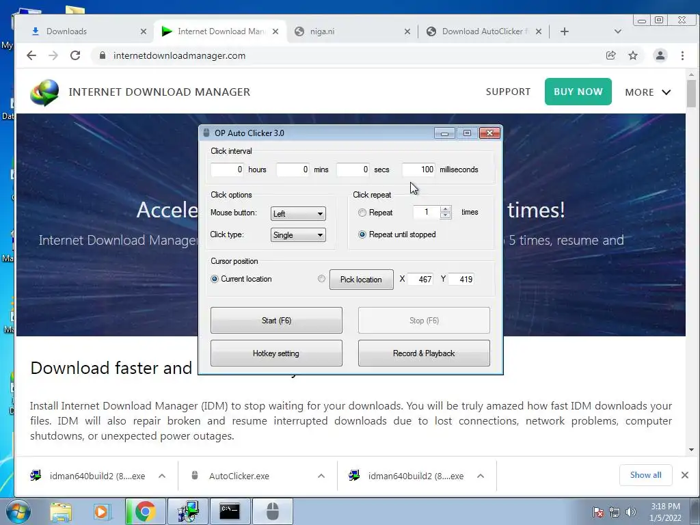Click the AutoClicker.exe download file icon
This screenshot has width=700, height=525.
(x=195, y=476)
